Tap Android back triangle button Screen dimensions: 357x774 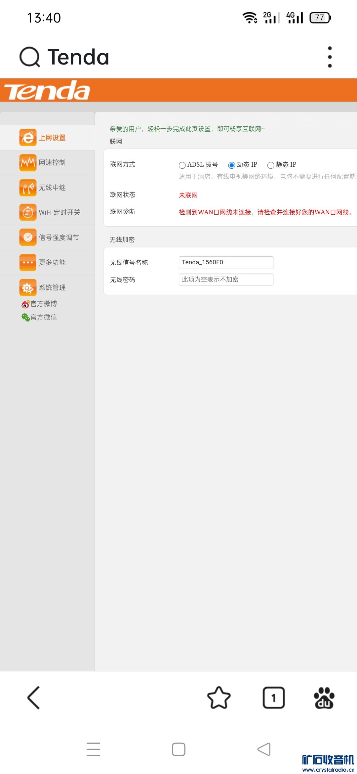264,749
